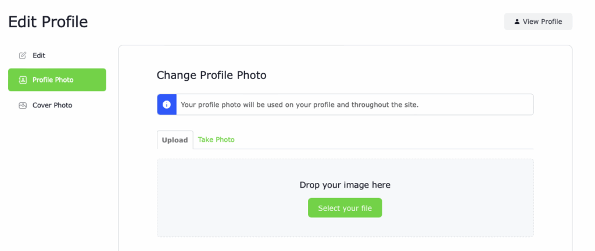Screen dimensions: 595x251
Task: Click the profile photo notice message text
Action: [300, 105]
